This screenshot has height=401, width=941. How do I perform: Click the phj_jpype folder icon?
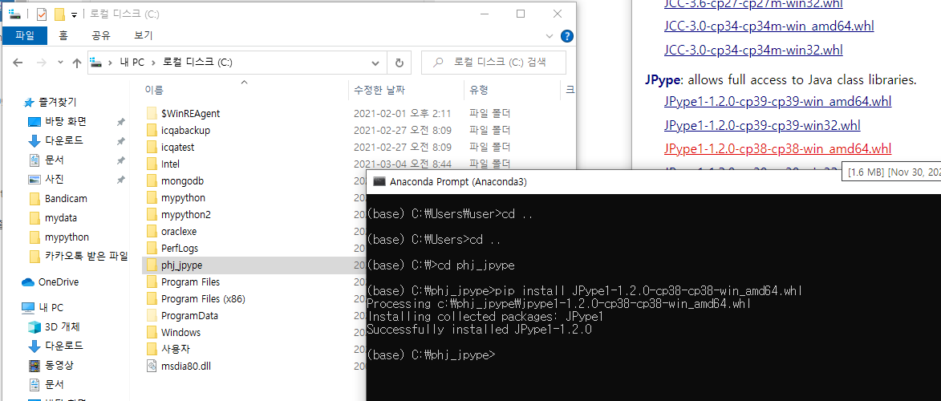point(152,265)
